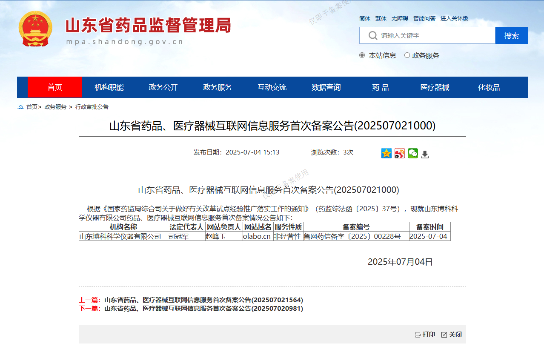Click the close X icon at bottom
This screenshot has height=355, width=544.
tap(444, 335)
